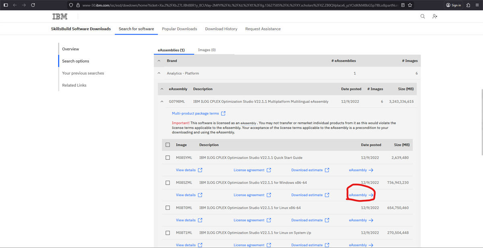Click SkillsBuild Software Downloads title

click(x=81, y=29)
